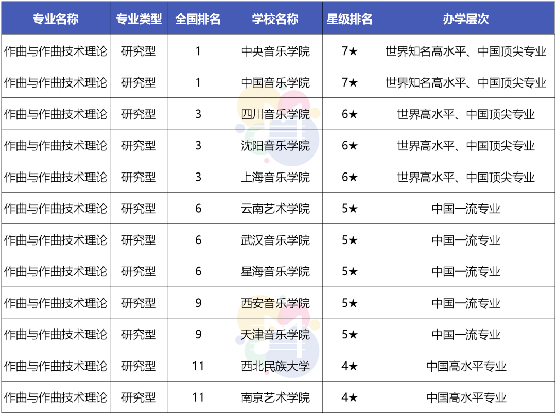Click 中国高水平专业 in the 南京艺术学院 row
The height and width of the screenshot is (415, 556).
click(466, 397)
